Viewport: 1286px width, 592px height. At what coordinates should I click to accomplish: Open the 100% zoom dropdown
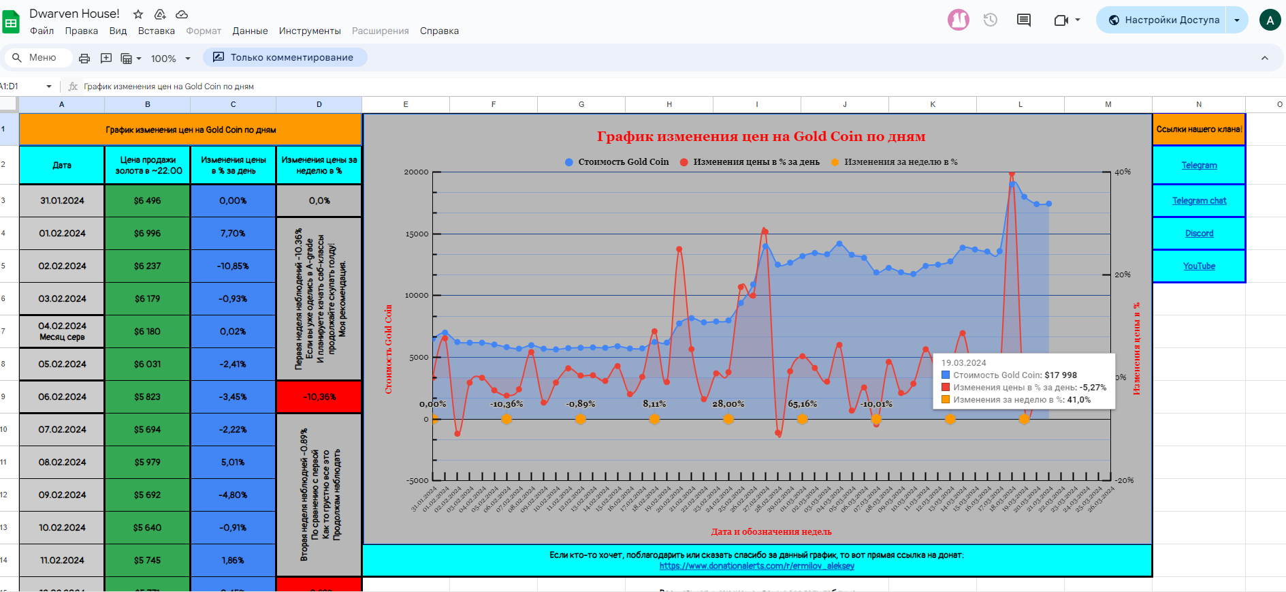170,59
